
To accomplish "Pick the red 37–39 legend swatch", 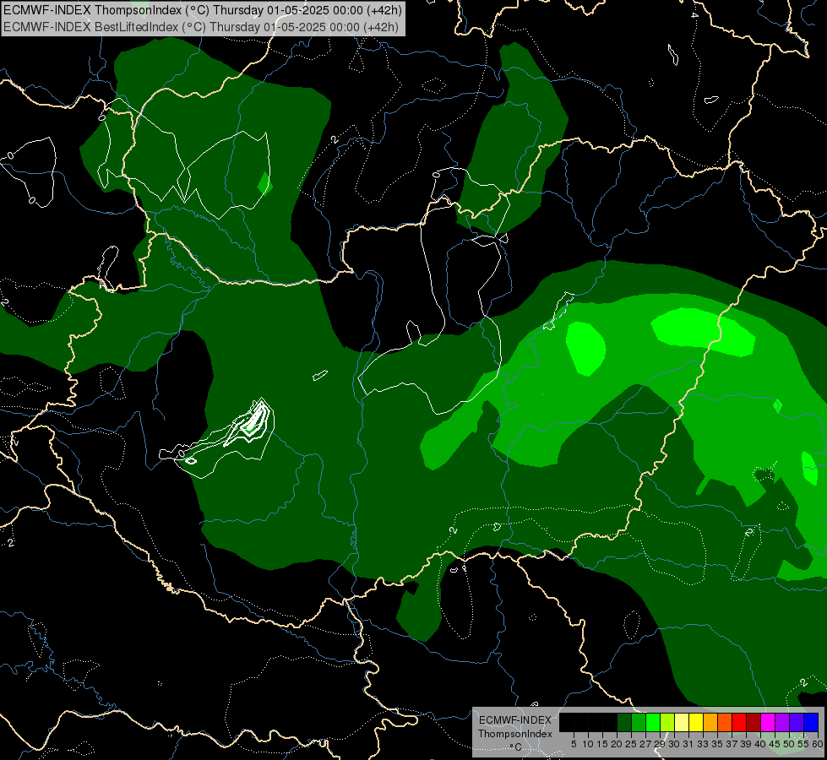I will point(739,722).
